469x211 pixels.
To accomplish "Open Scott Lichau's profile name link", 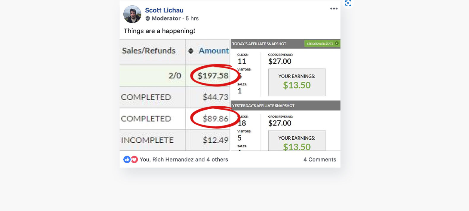I will pos(164,10).
